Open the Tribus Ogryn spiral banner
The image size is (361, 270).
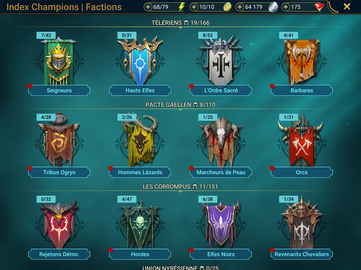click(59, 140)
